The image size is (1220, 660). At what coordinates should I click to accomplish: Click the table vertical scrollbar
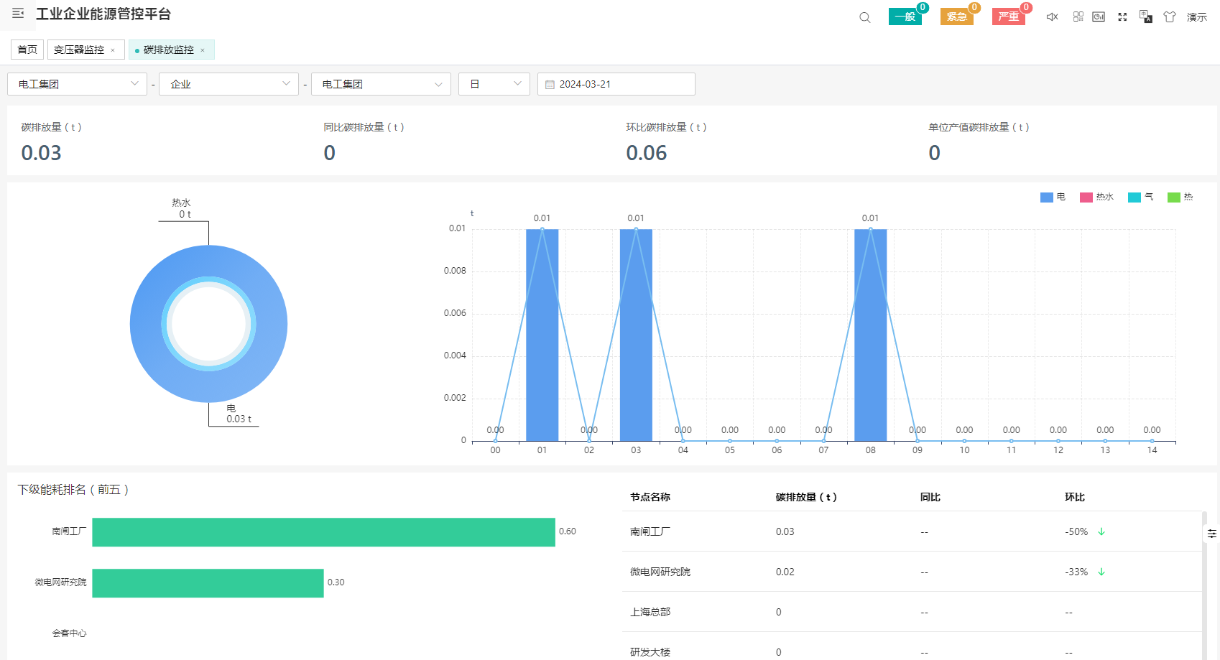point(1204,585)
